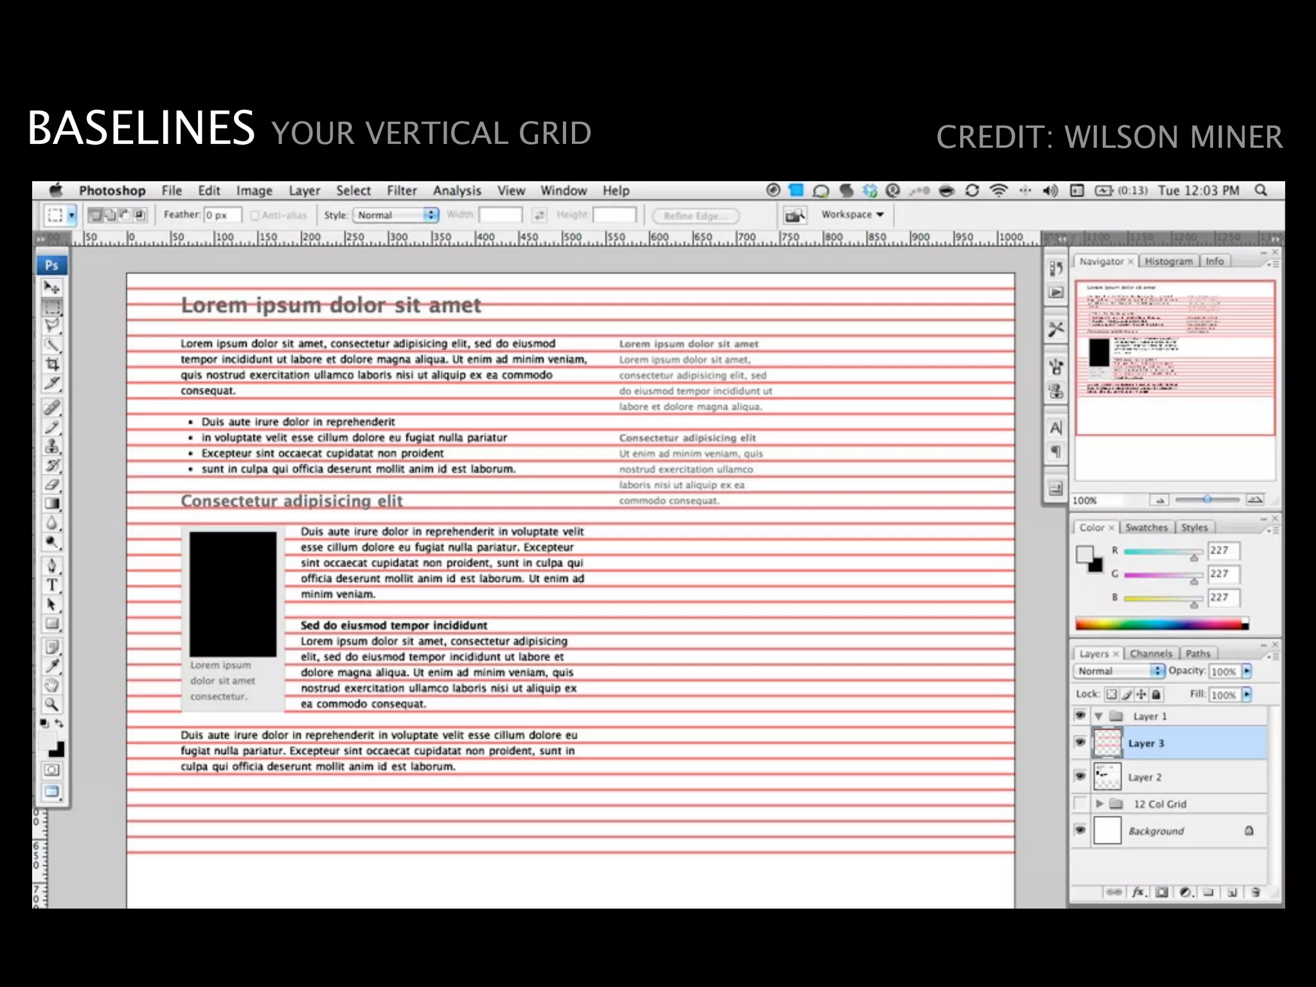Open the Workspace dropdown
Viewport: 1316px width, 987px height.
pyautogui.click(x=853, y=215)
